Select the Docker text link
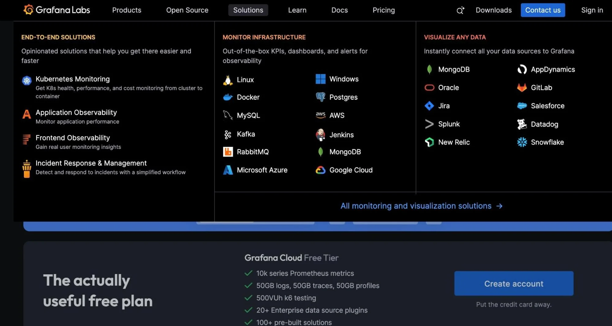Screen dimensions: 612x326 pyautogui.click(x=248, y=97)
